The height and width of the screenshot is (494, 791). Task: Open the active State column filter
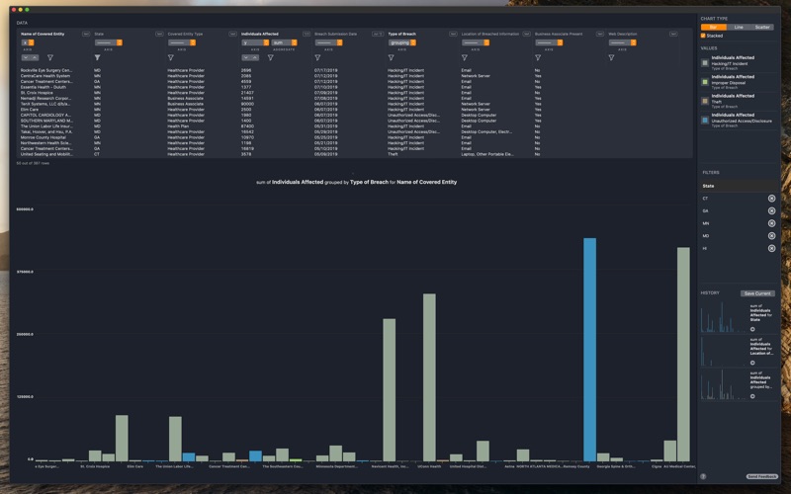point(97,58)
